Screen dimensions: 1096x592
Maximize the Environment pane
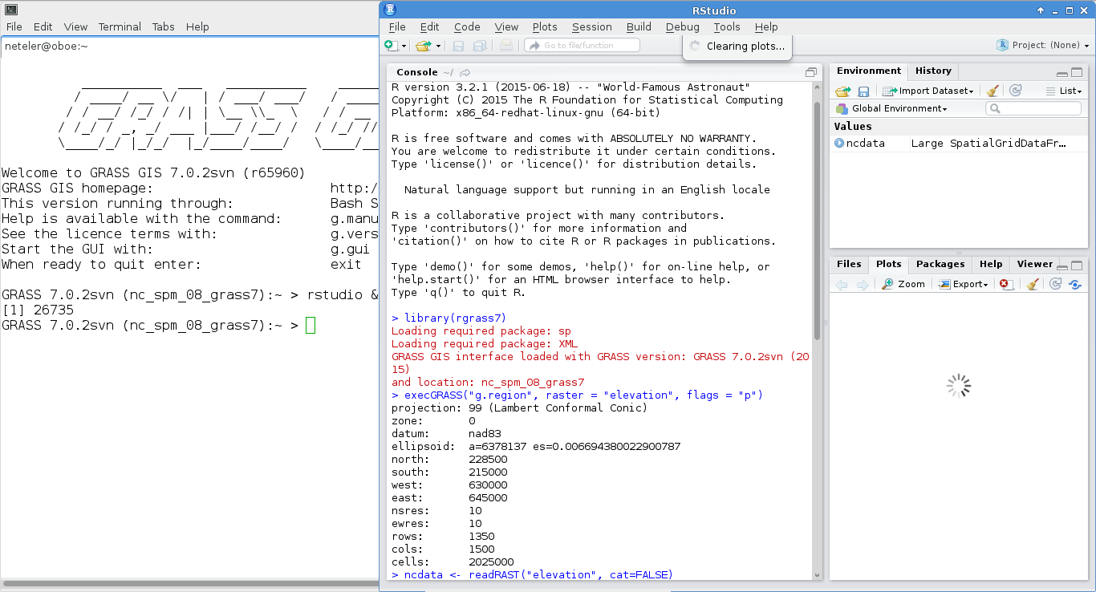(x=1077, y=73)
